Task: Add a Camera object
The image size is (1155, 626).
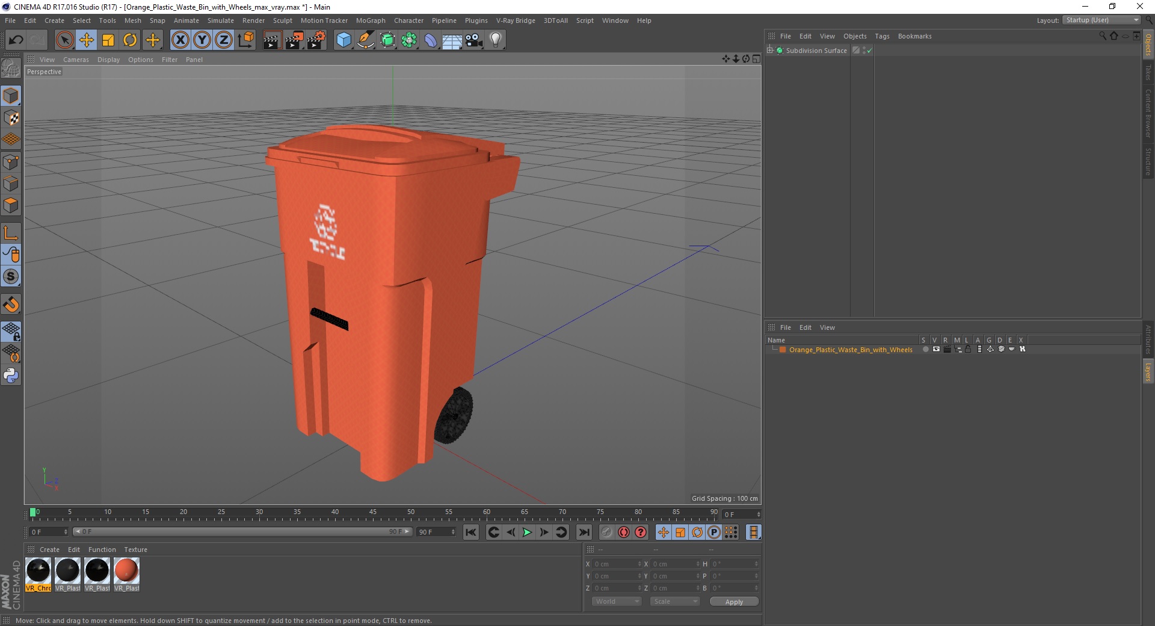Action: click(474, 40)
